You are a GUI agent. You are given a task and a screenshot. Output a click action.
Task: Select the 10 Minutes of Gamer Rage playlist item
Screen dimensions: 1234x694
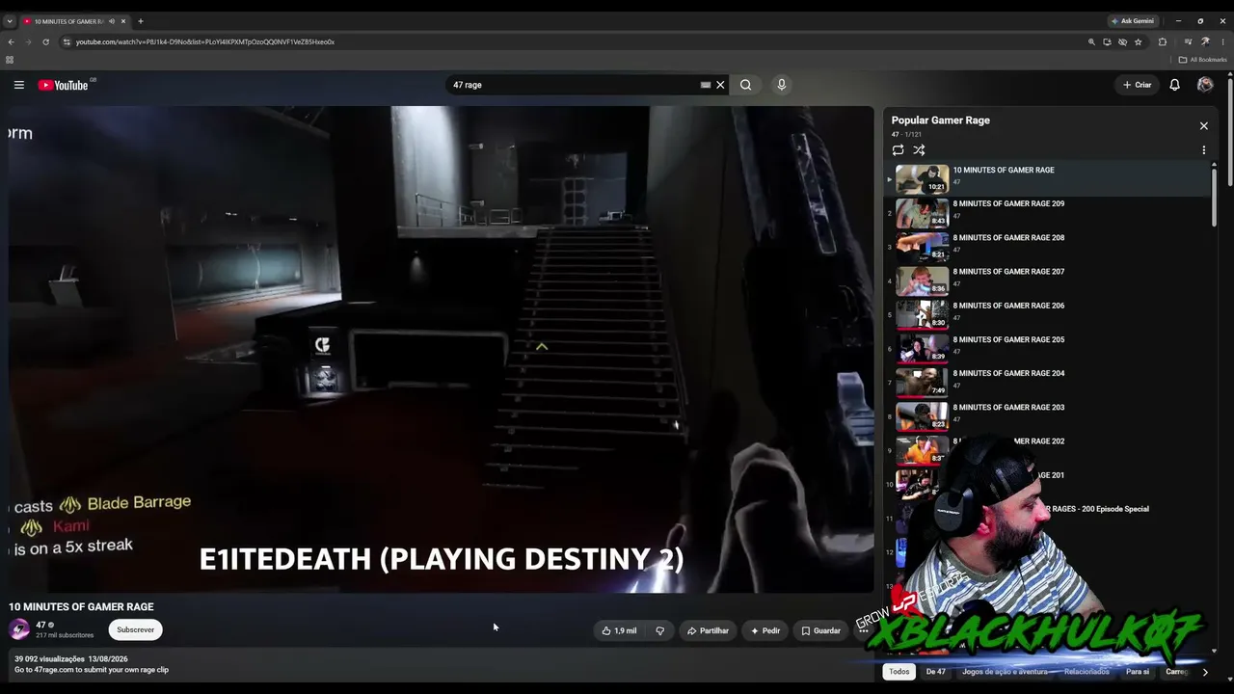point(1049,178)
